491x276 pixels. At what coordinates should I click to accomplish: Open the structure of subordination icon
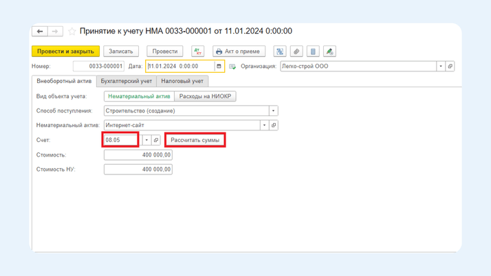280,51
